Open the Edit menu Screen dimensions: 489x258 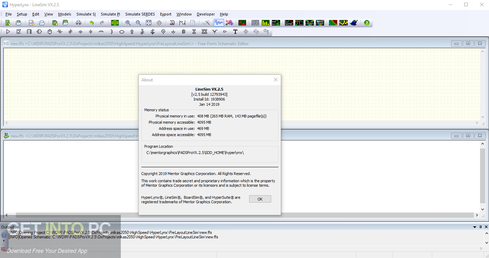(36, 14)
